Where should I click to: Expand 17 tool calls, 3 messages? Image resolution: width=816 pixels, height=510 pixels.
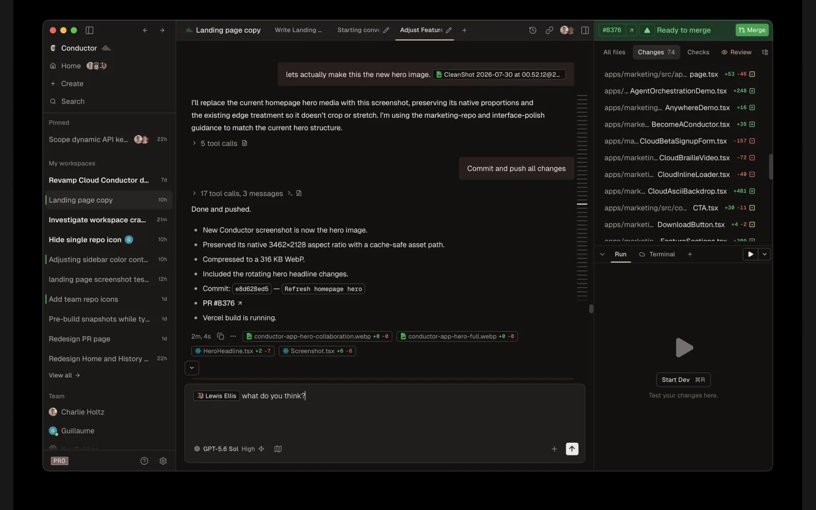[238, 193]
